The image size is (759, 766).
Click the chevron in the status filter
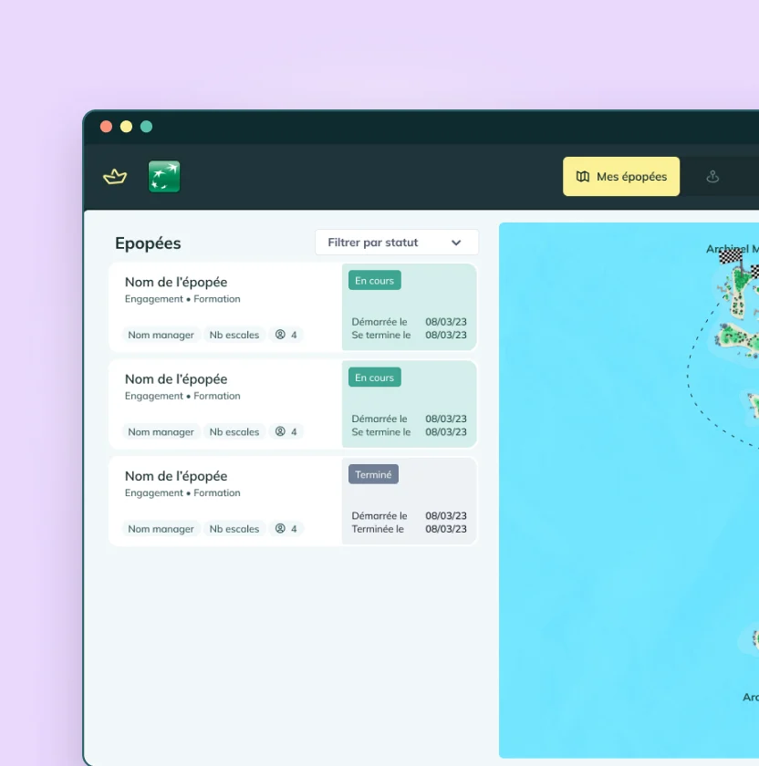coord(456,243)
